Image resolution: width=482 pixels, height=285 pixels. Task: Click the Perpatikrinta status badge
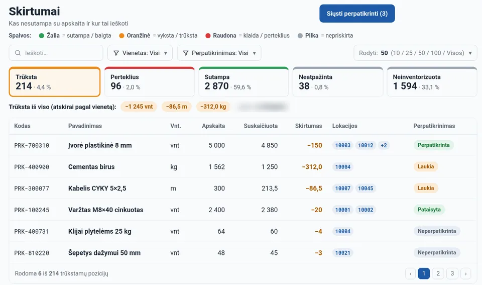(x=433, y=145)
